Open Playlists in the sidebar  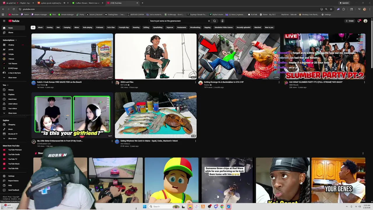click(11, 94)
